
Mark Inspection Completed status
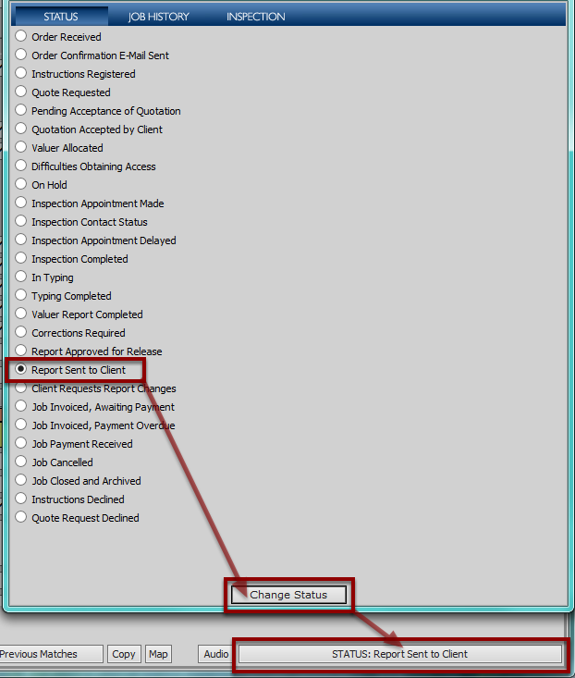pyautogui.click(x=20, y=258)
